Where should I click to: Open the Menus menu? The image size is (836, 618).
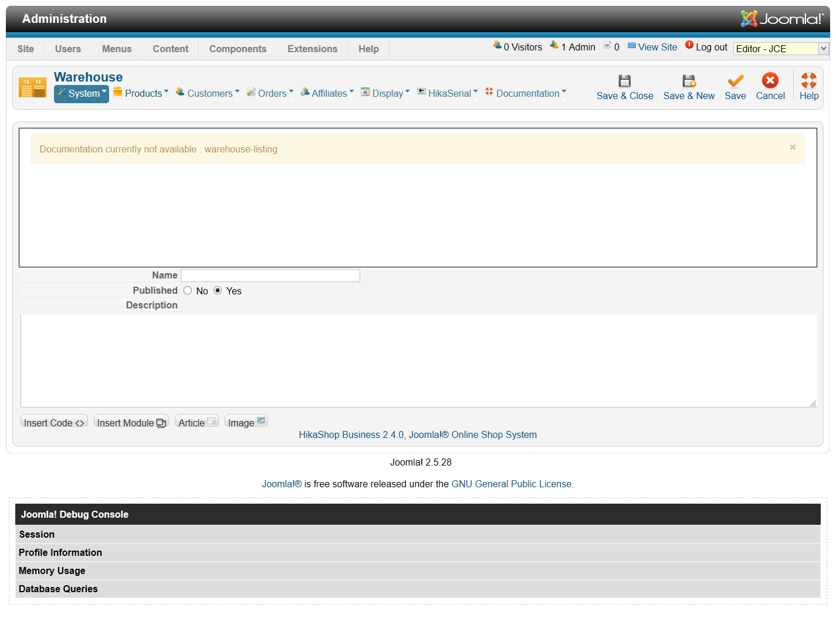pos(117,49)
